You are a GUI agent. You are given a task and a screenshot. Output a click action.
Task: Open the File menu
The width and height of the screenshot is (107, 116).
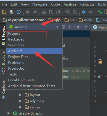[x=4, y=4]
